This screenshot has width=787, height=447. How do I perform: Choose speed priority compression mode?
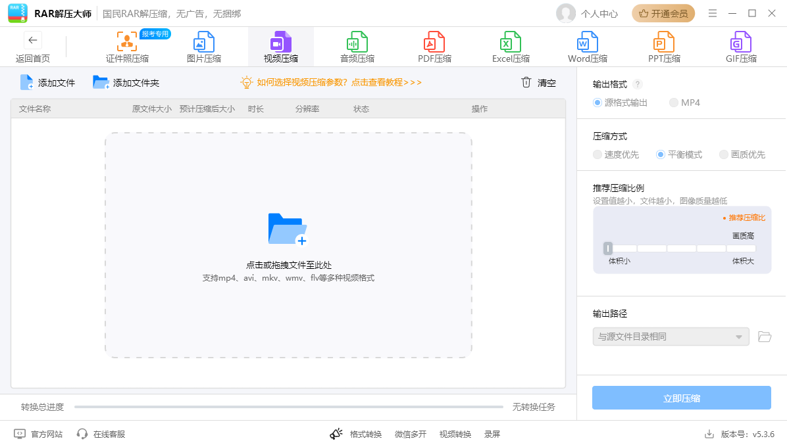[x=597, y=154]
